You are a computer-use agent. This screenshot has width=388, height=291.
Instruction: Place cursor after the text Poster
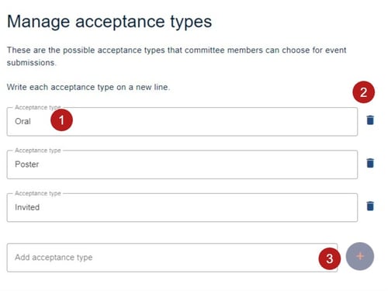(x=40, y=165)
